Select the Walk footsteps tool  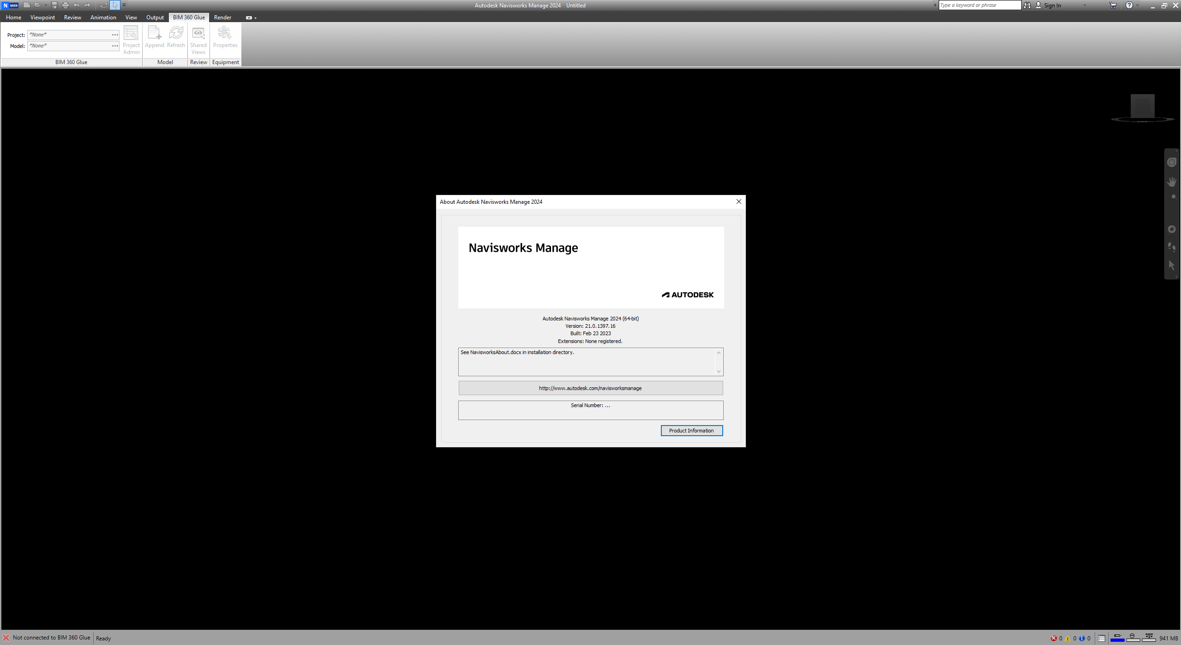click(1171, 247)
